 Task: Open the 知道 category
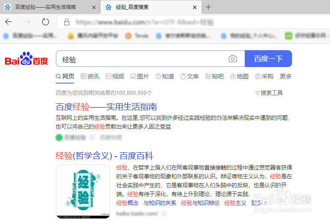pyautogui.click(x=165, y=76)
